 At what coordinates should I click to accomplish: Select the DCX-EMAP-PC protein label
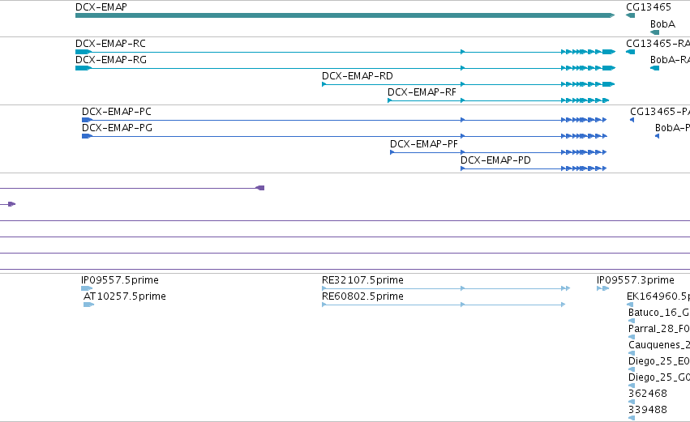pyautogui.click(x=117, y=112)
